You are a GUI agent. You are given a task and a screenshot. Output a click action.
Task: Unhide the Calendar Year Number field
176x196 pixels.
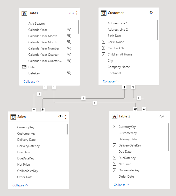69,48
